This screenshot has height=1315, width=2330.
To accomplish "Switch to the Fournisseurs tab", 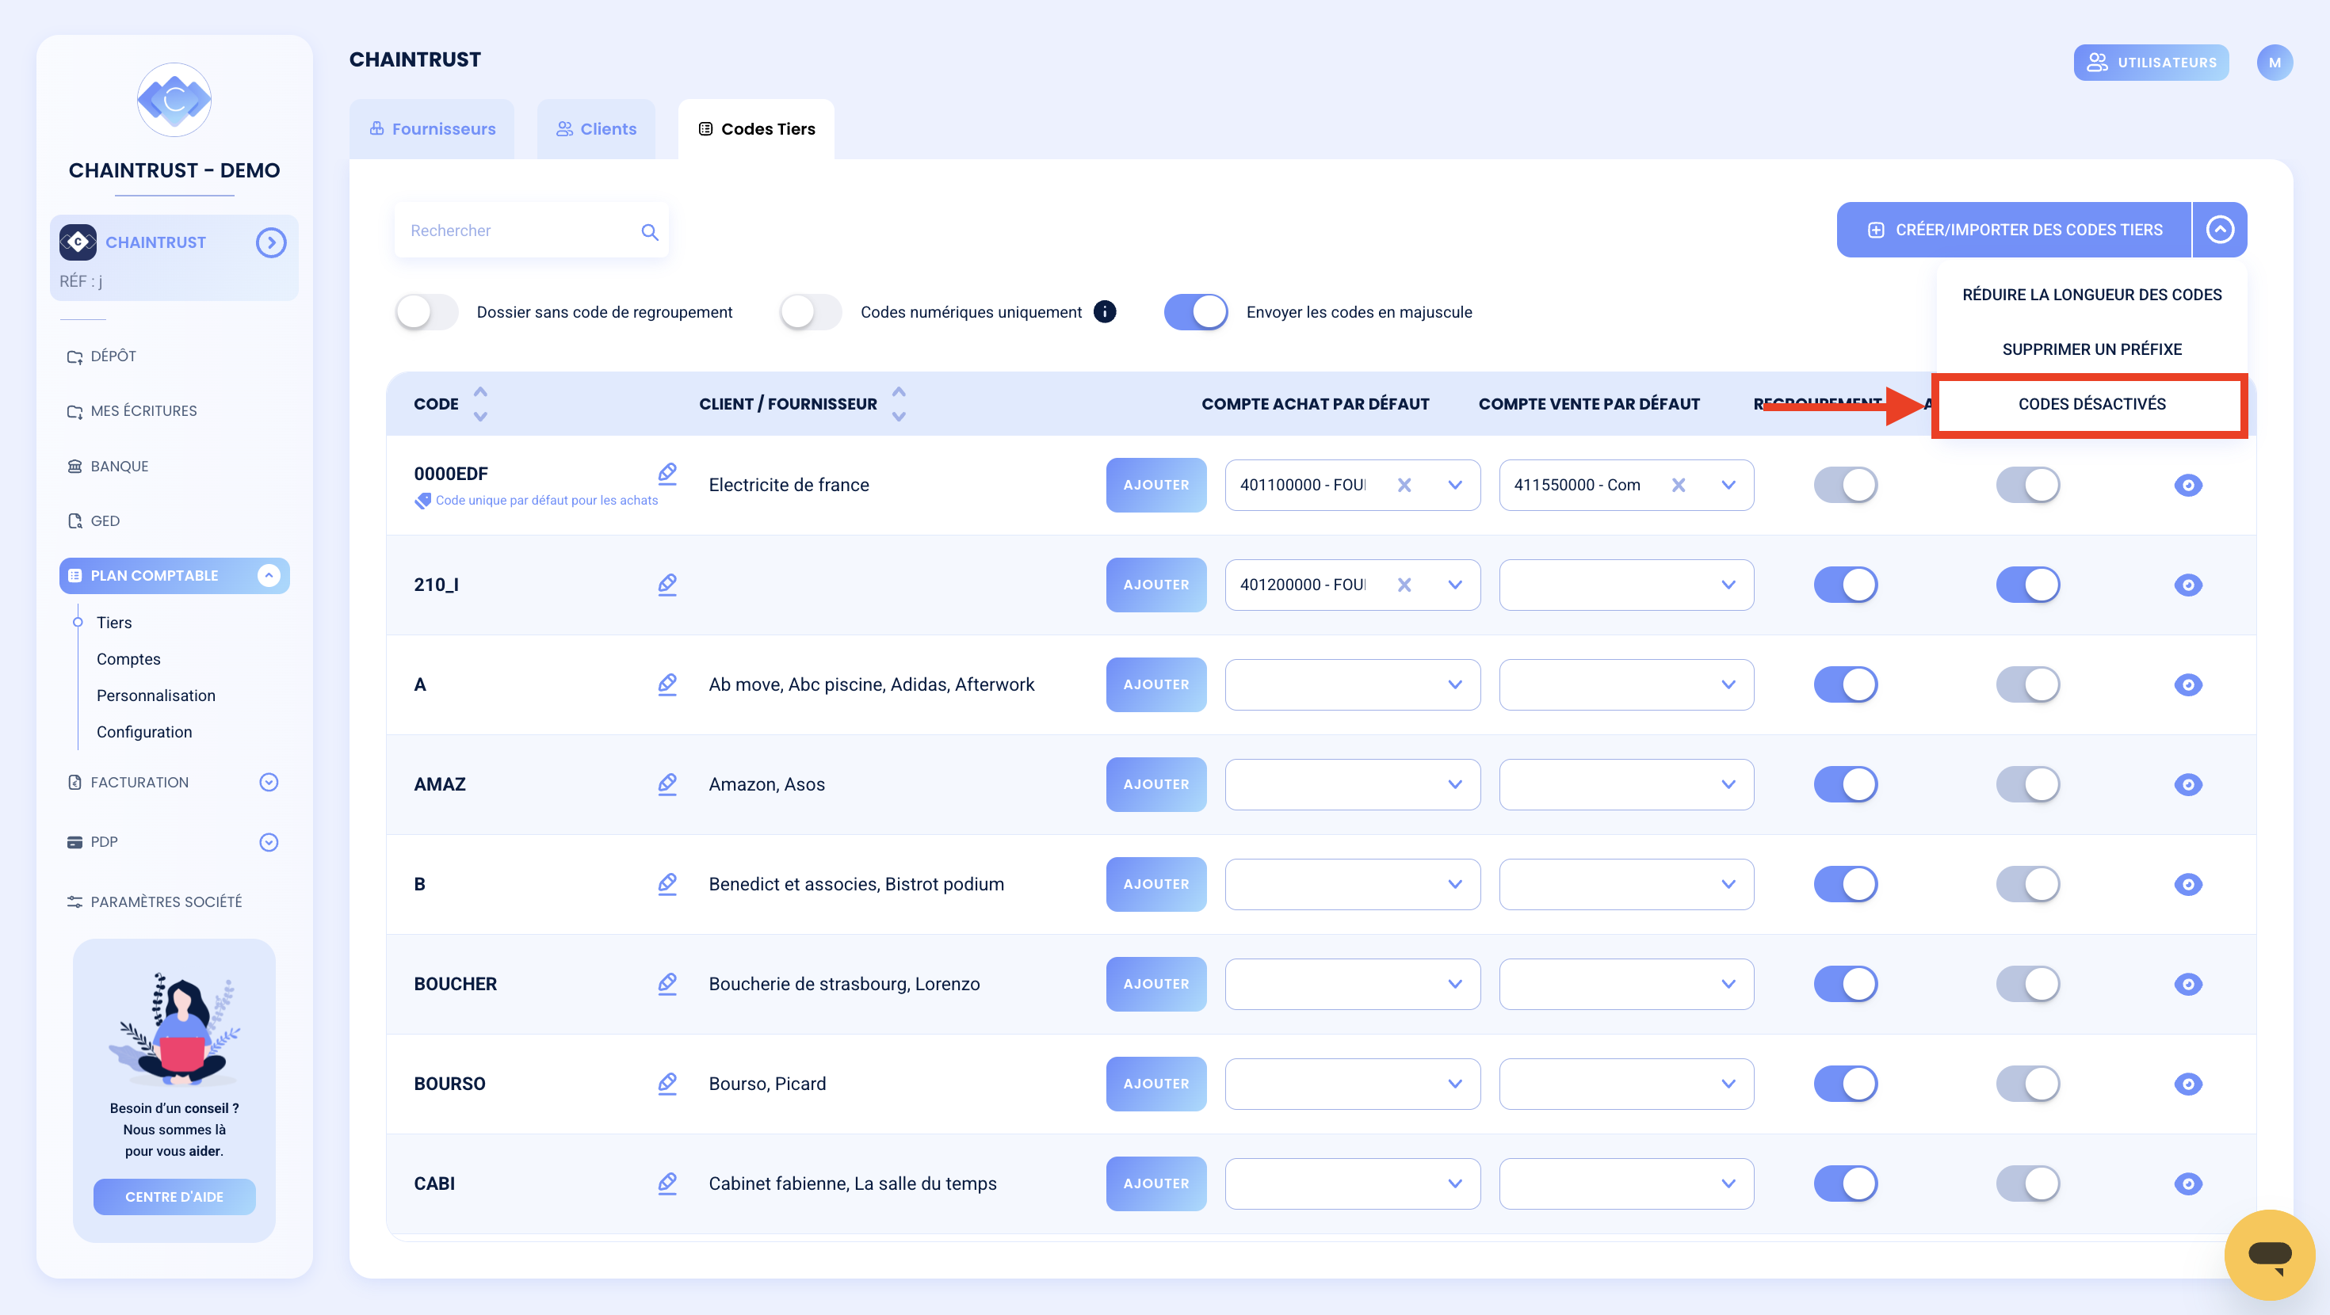I will (x=433, y=129).
